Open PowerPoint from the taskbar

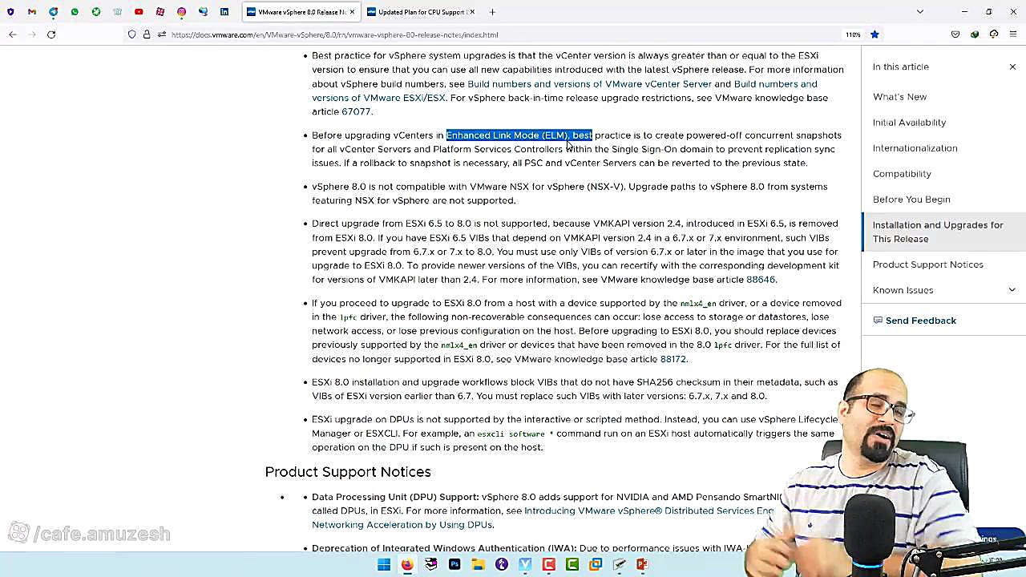pyautogui.click(x=642, y=564)
